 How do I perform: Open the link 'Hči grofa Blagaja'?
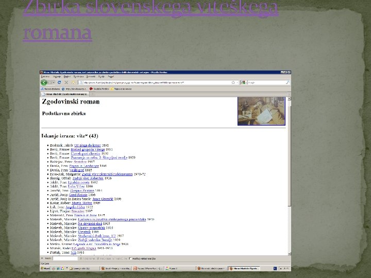click(84, 248)
